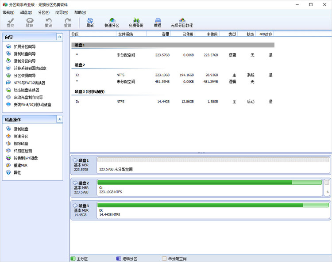Run 坏扇区检测 disk operation
The width and height of the screenshot is (332, 262).
(x=19, y=151)
